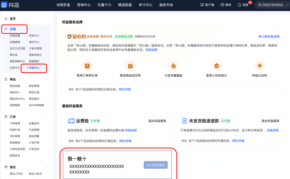Open 接待 customer service icon
This screenshot has width=290, height=179.
coord(222,5)
